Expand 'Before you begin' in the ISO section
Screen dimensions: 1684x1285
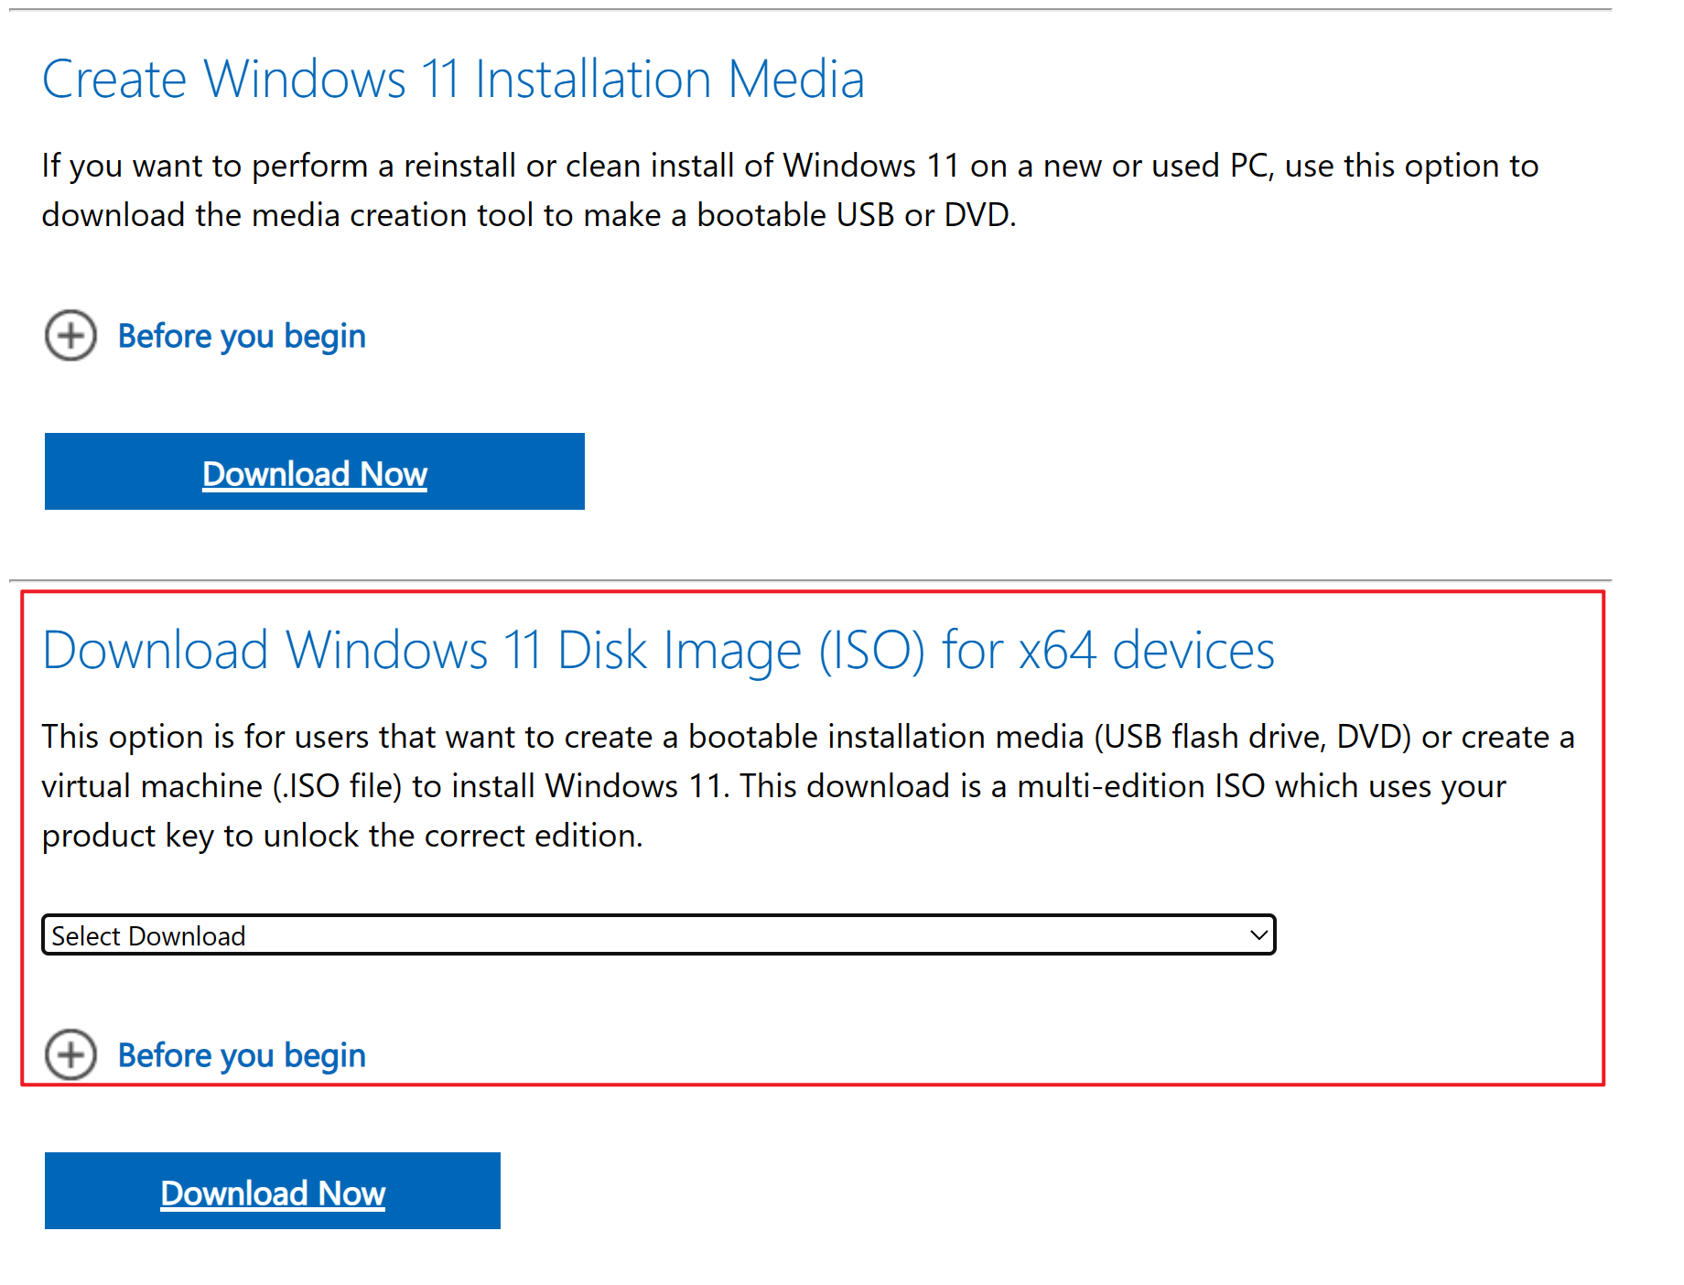241,1055
